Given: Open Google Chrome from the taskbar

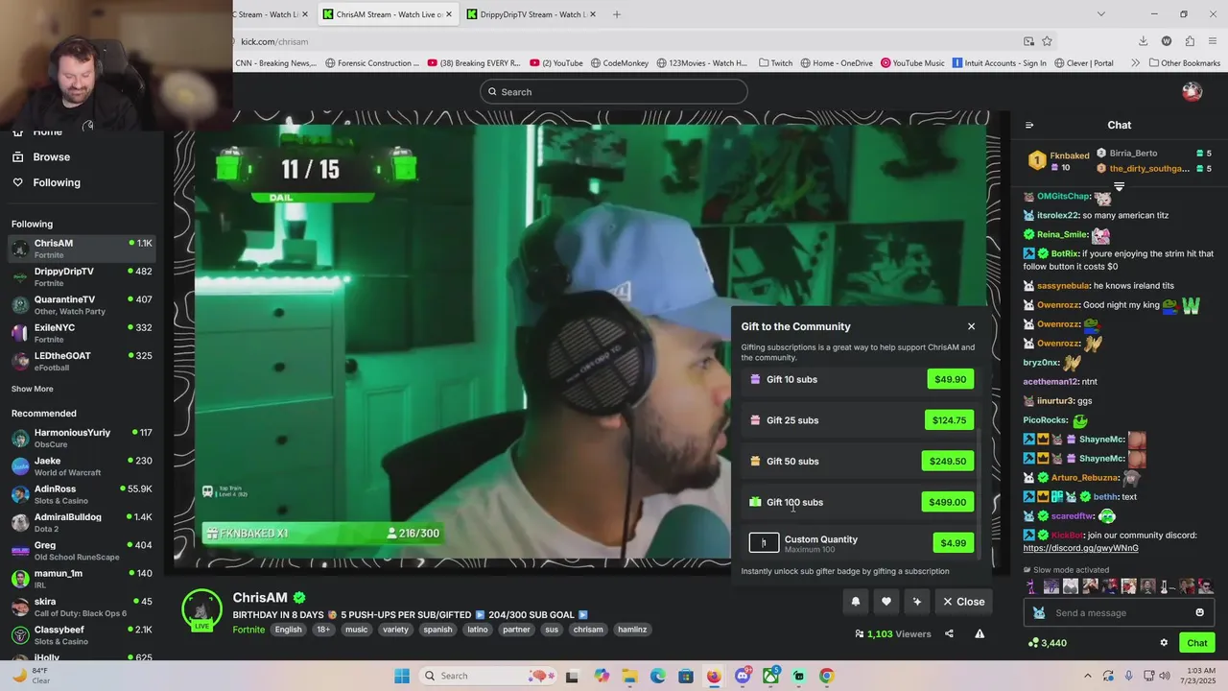Looking at the screenshot, I should pyautogui.click(x=826, y=676).
